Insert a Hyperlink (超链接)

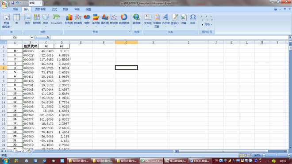click(x=137, y=19)
